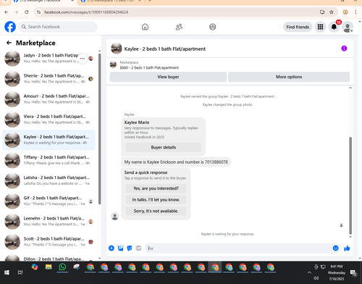Open Chrome profile avatar icon
The height and width of the screenshot is (284, 362).
345,12
